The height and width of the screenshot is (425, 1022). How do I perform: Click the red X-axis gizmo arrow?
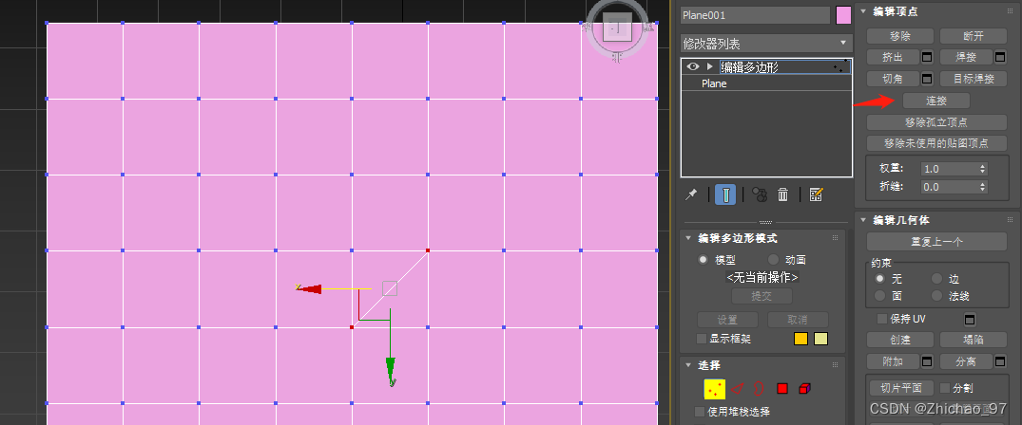coord(308,288)
